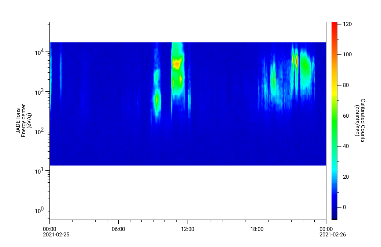Click the 2021-02-25 start date label
Image resolution: width=381 pixels, height=247 pixels.
(56, 235)
